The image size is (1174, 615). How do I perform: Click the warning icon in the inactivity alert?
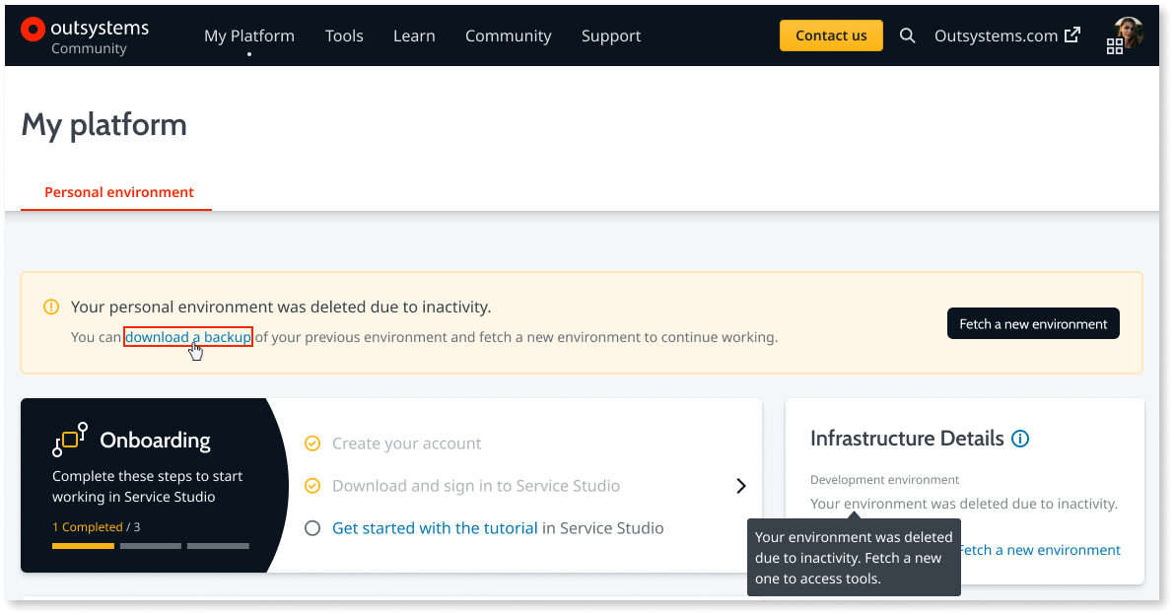pyautogui.click(x=51, y=307)
